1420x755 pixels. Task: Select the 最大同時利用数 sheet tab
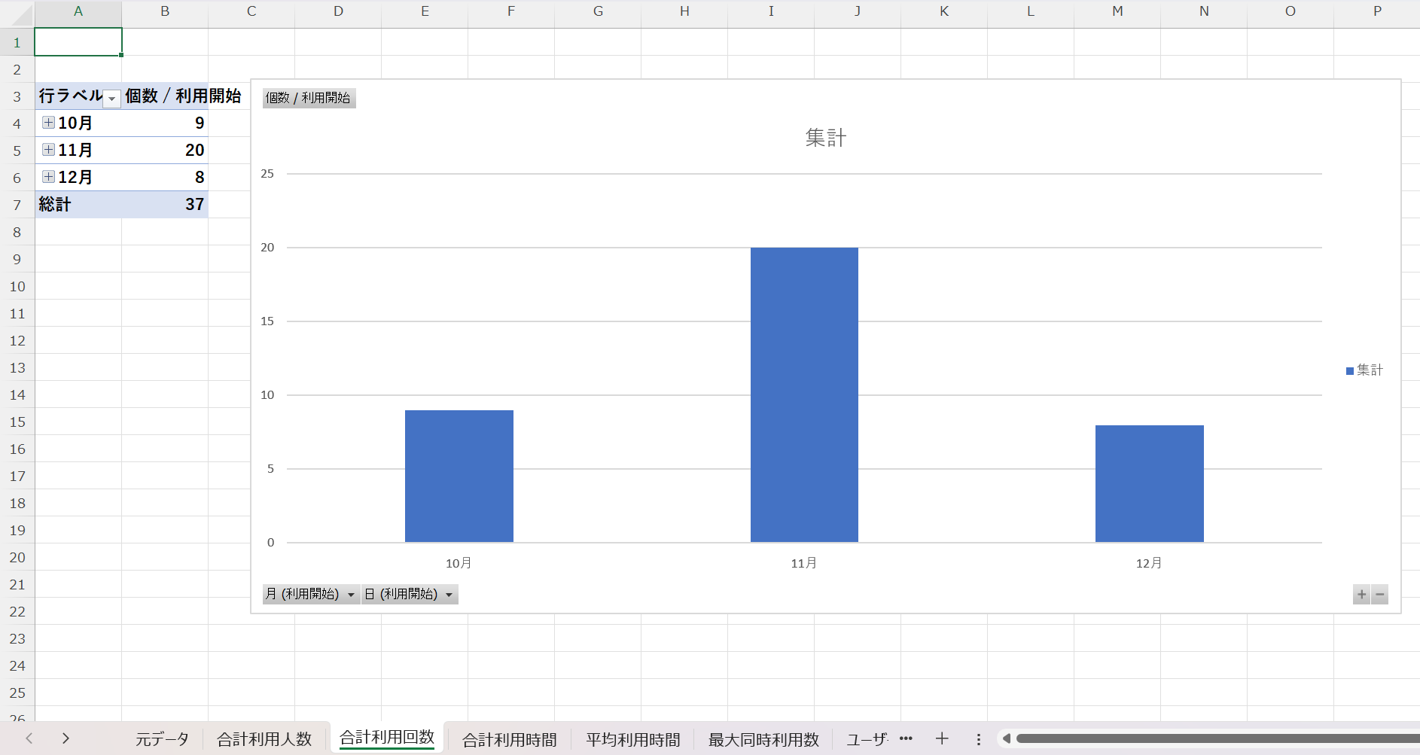click(x=763, y=739)
